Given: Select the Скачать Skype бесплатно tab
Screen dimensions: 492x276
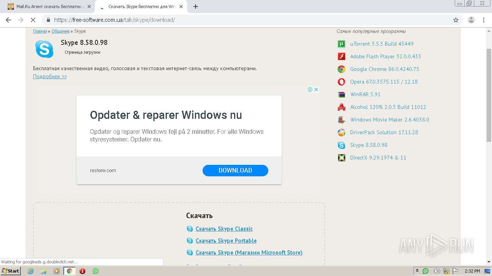Looking at the screenshot, I should pyautogui.click(x=141, y=7).
